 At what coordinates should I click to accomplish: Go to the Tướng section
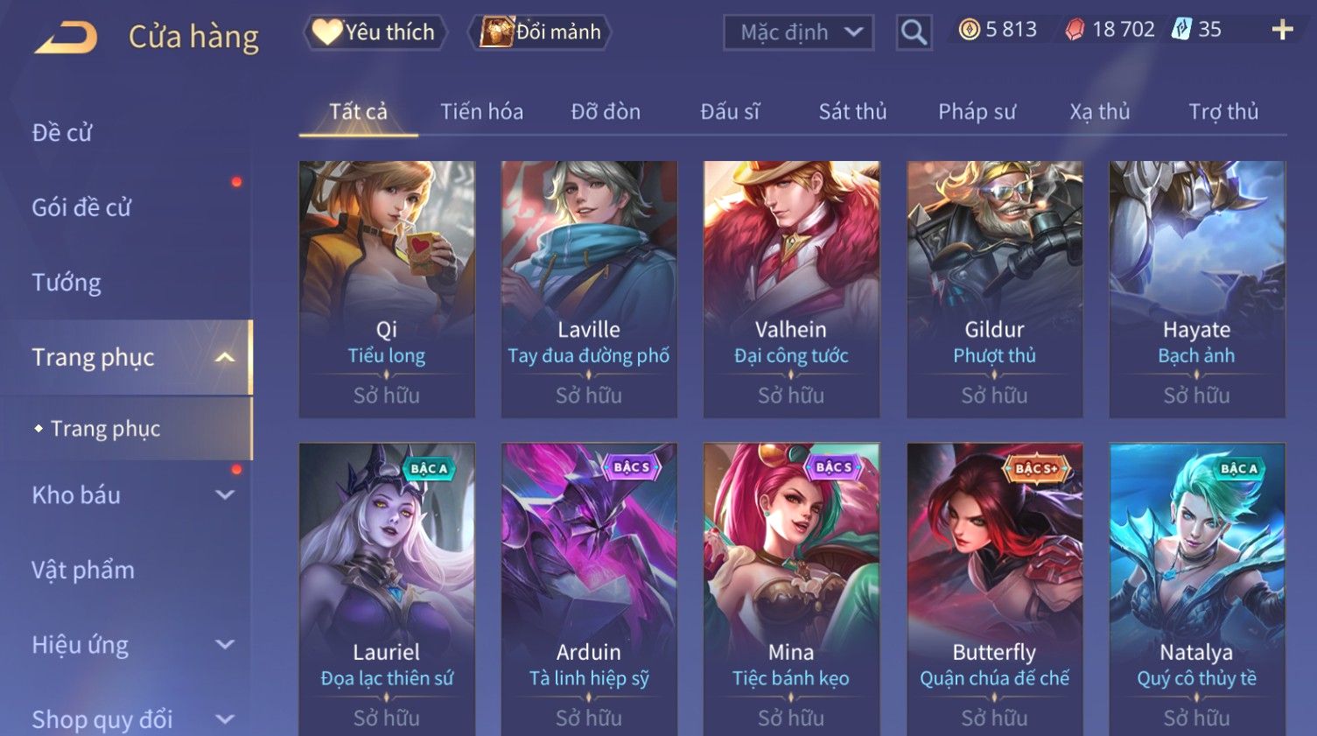(66, 283)
